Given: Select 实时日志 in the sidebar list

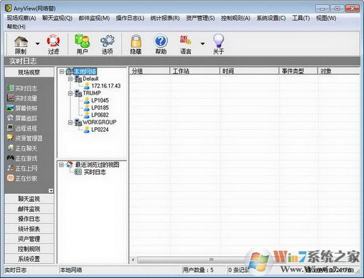Looking at the screenshot, I should [22, 88].
